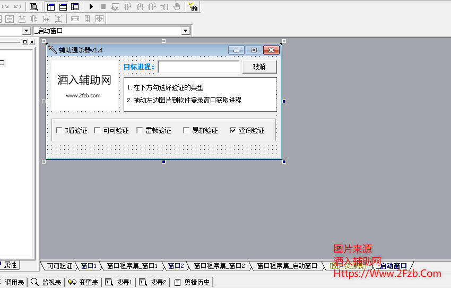Tick the 雷顿验证 checkbox

[x=140, y=130]
